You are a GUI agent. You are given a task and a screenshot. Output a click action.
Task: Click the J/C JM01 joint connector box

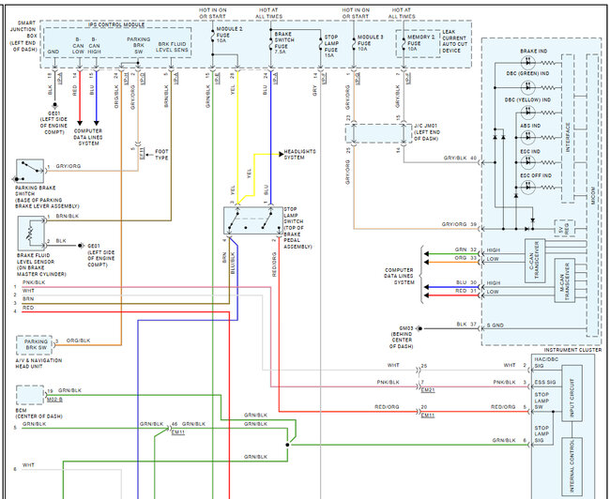coord(378,133)
